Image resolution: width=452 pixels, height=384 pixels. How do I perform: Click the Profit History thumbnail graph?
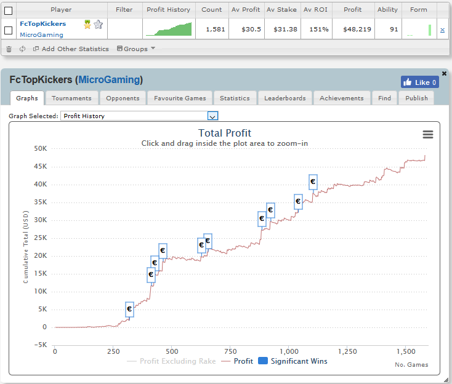[x=169, y=29]
